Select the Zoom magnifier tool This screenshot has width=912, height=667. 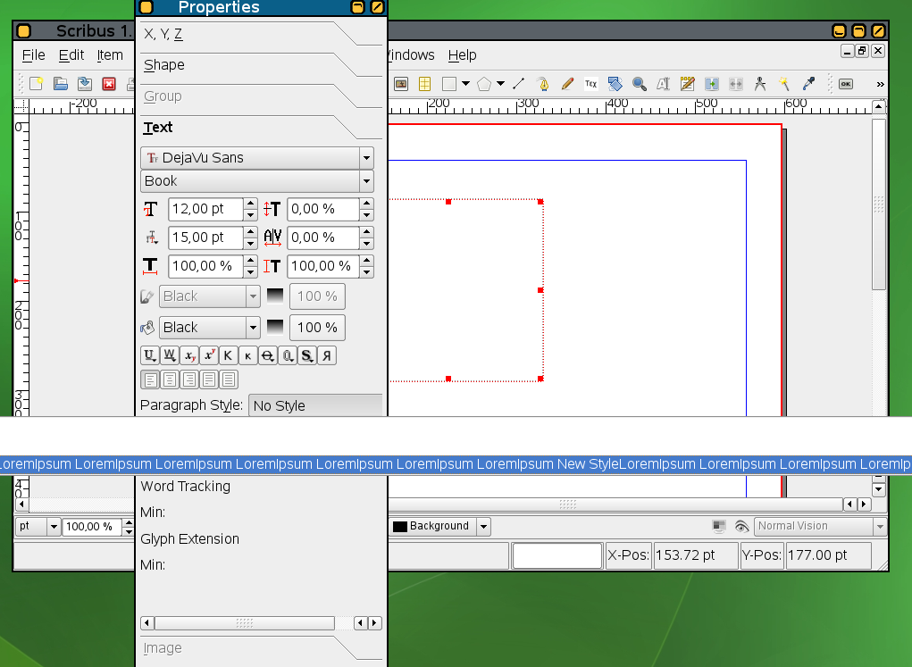click(640, 84)
